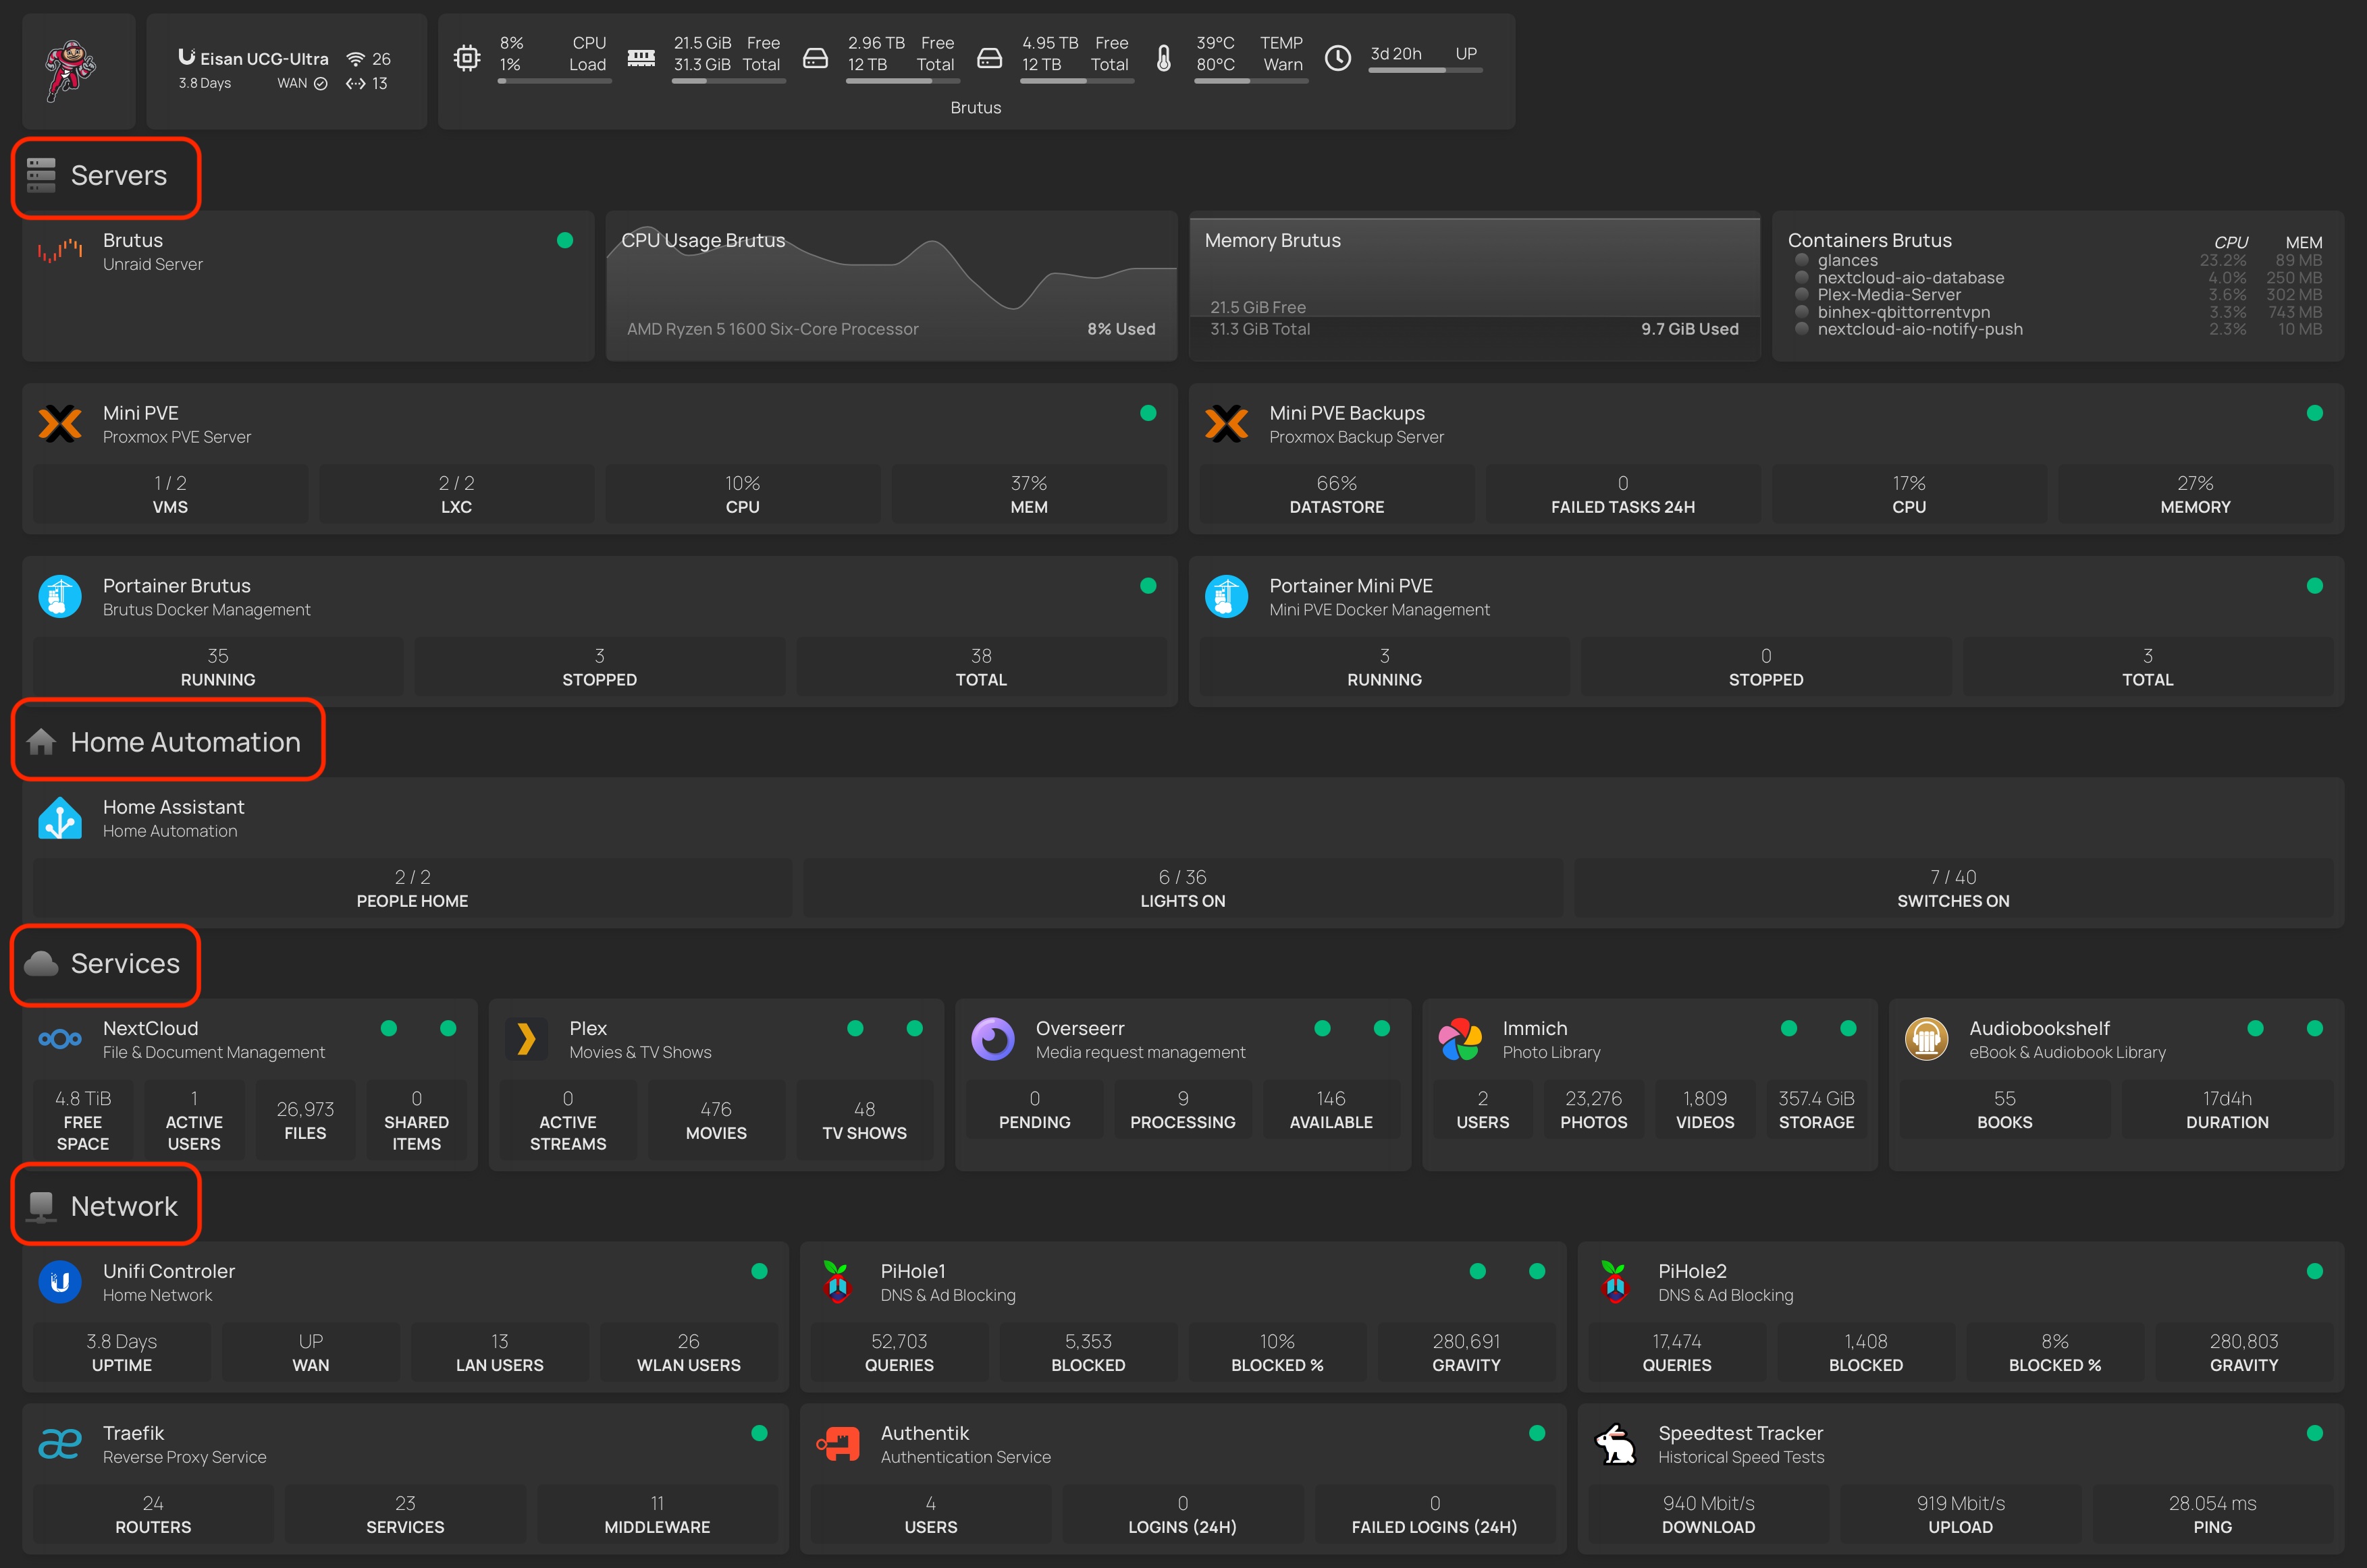Click the Audiobookshelf headphones icon
This screenshot has height=1568, width=2367.
(1926, 1039)
